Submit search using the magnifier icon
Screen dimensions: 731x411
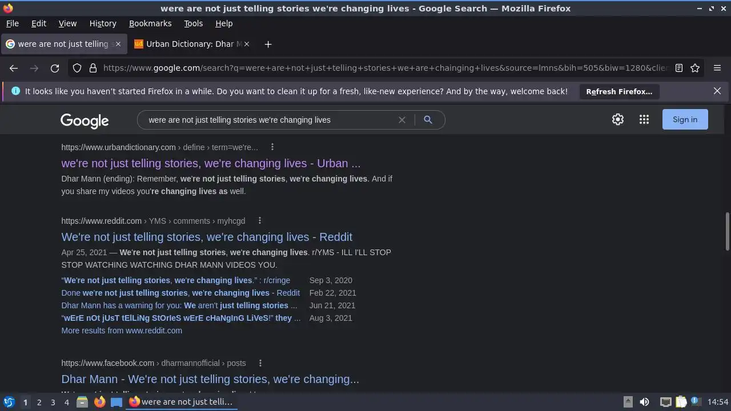pyautogui.click(x=428, y=120)
